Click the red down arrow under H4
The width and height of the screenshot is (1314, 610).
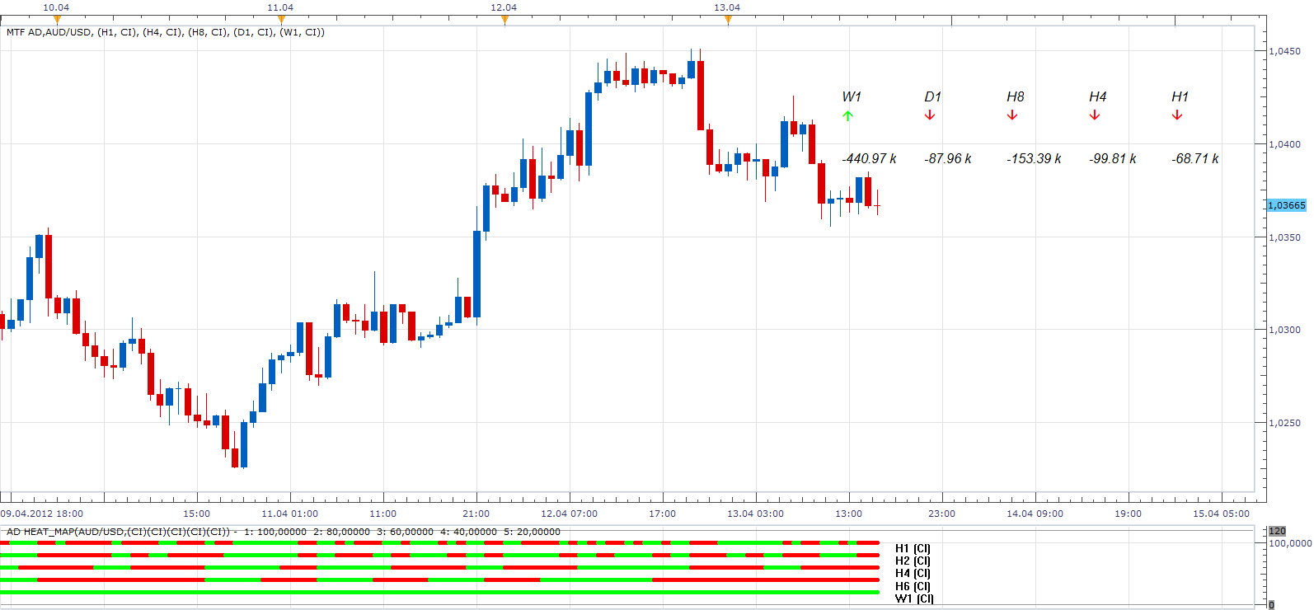click(x=1095, y=115)
